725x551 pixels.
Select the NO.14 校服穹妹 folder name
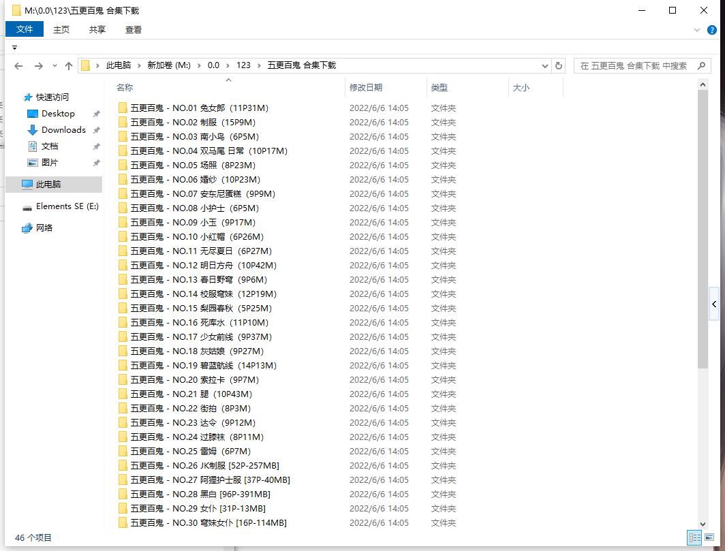[x=204, y=294]
